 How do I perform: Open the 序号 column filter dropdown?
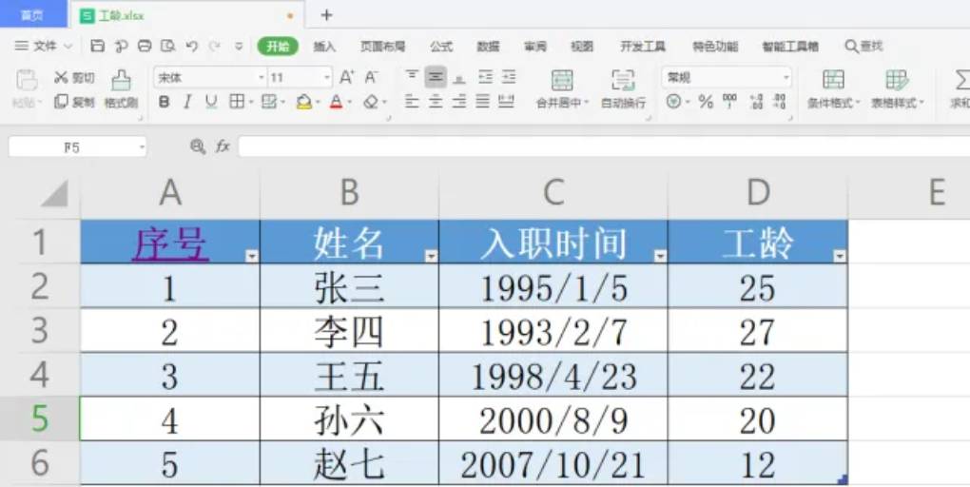tap(252, 256)
